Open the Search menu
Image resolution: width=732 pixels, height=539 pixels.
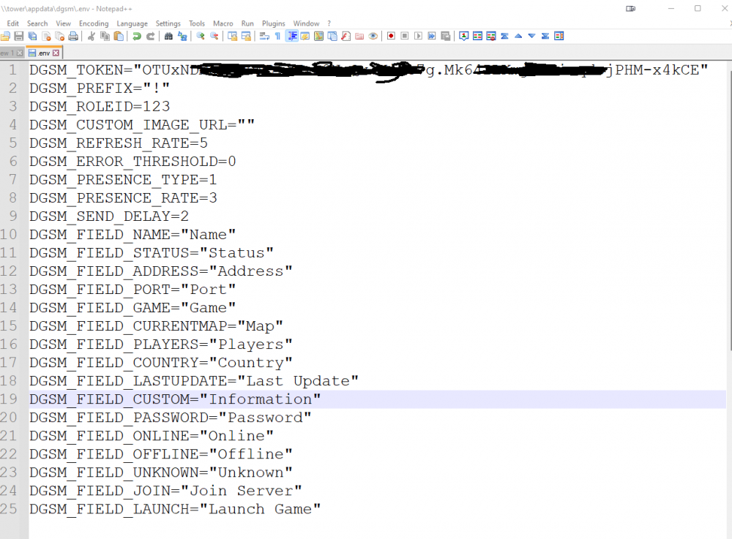point(37,23)
